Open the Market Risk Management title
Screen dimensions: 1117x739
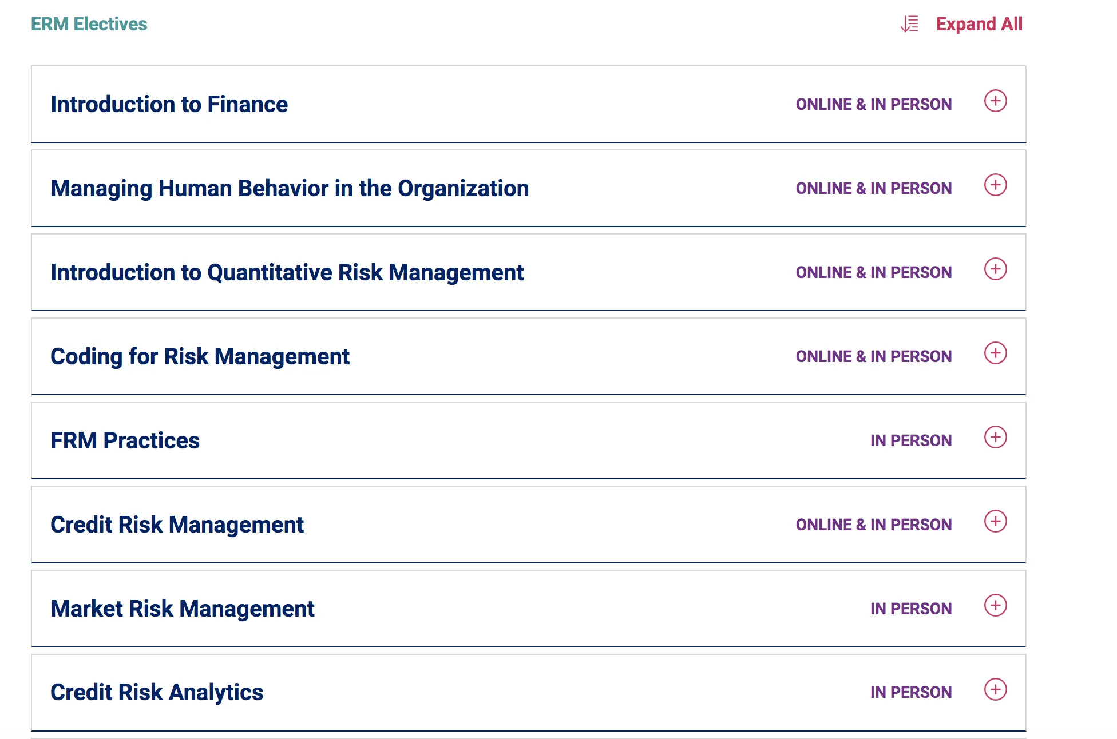click(x=183, y=609)
